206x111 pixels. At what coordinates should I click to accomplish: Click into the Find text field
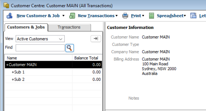pos(40,48)
